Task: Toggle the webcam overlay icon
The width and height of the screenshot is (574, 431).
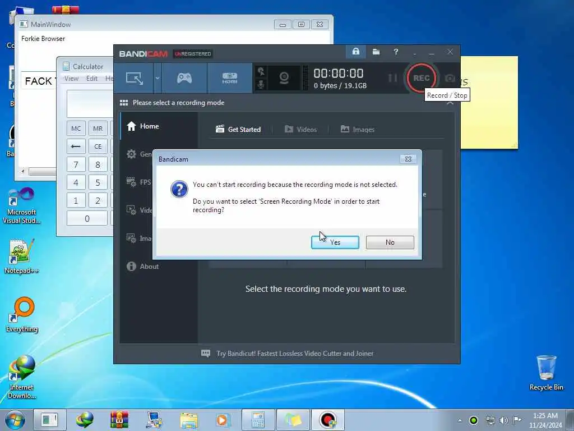Action: tap(284, 78)
